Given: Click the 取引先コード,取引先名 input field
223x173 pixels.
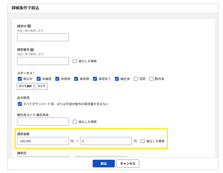Looking at the screenshot, I should [x=43, y=122].
